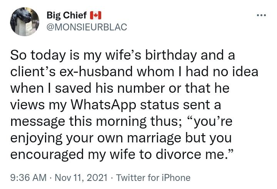Open Big Chief's round profile picture

click(25, 22)
